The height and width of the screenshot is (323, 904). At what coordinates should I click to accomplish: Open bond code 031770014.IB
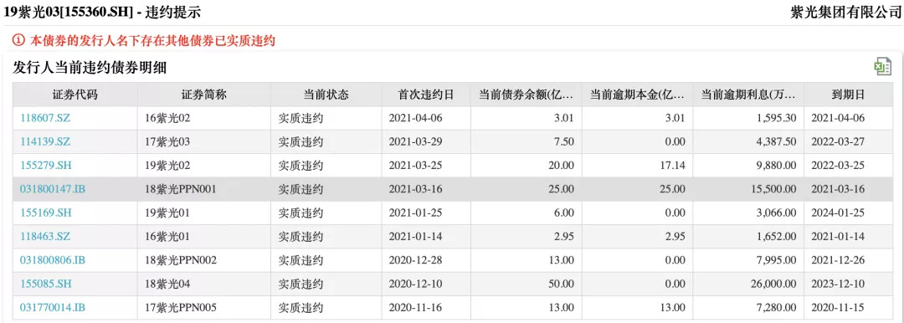(x=53, y=307)
